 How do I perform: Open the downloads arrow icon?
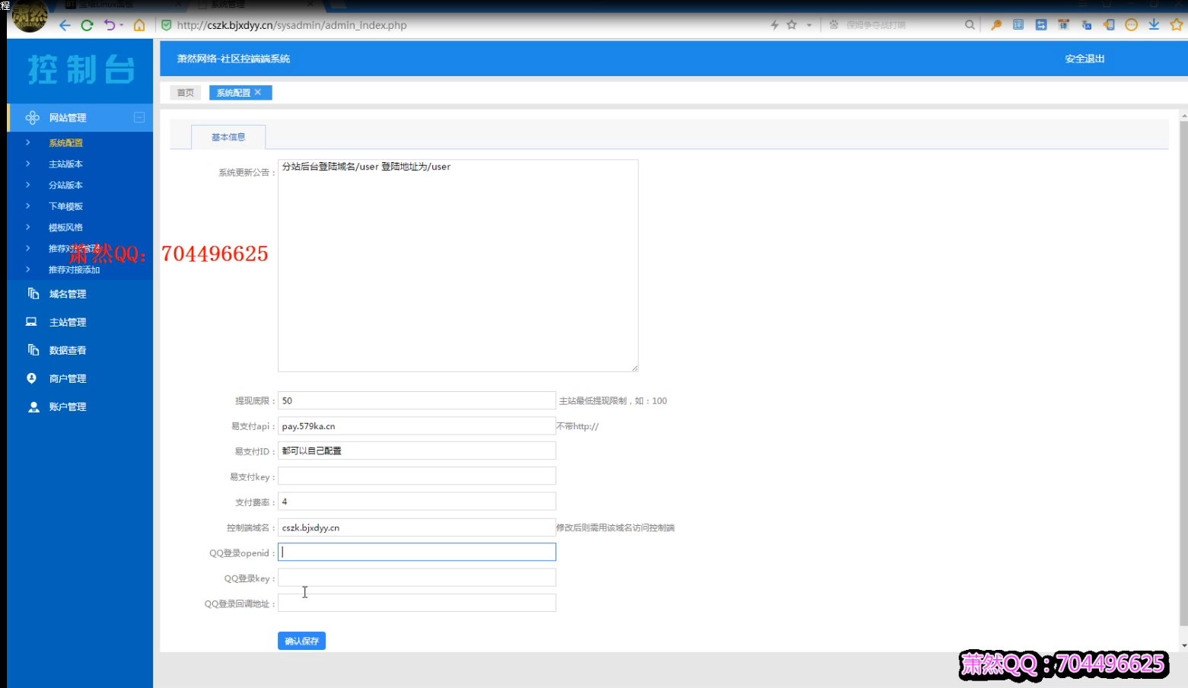tap(1154, 25)
